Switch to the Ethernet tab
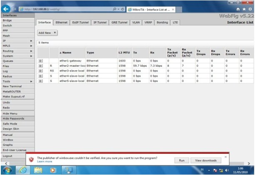 tap(62, 23)
